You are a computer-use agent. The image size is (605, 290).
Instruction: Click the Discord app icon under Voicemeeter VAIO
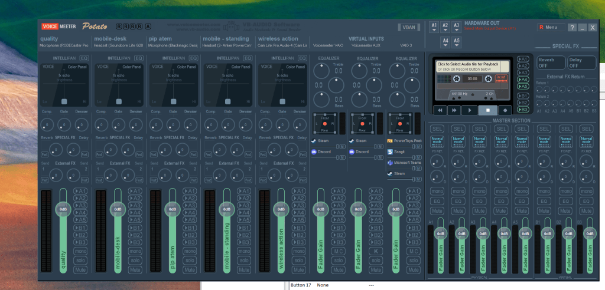pos(314,151)
